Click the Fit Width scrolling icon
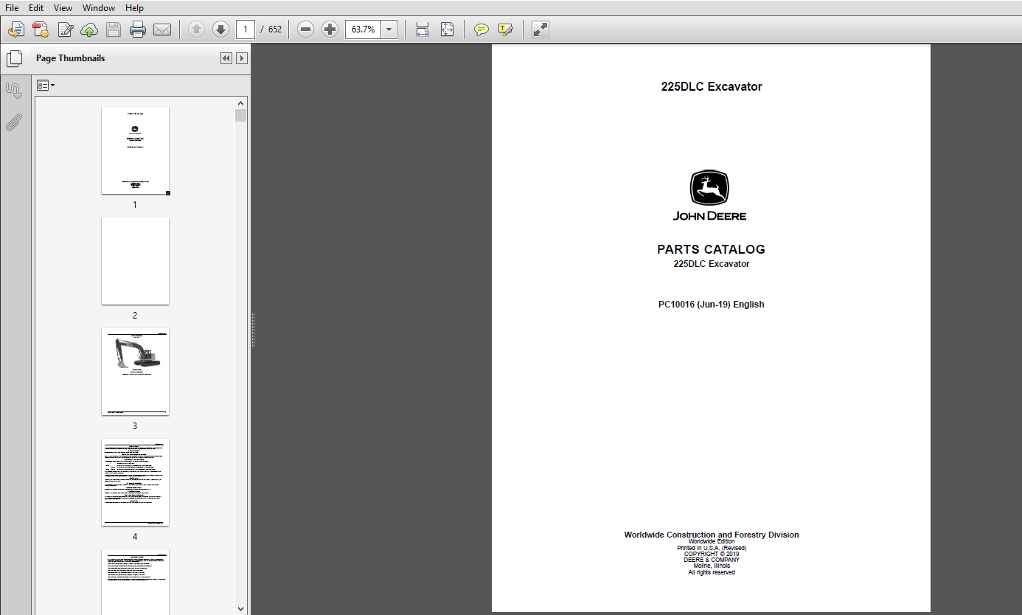The height and width of the screenshot is (615, 1022). coord(423,29)
